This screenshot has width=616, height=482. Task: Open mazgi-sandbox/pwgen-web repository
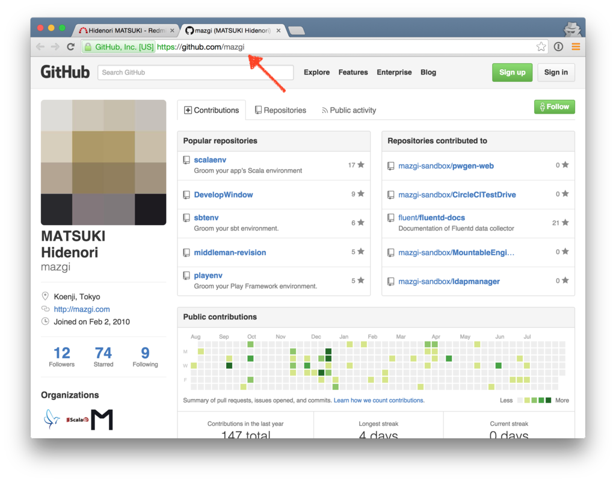[x=446, y=166]
